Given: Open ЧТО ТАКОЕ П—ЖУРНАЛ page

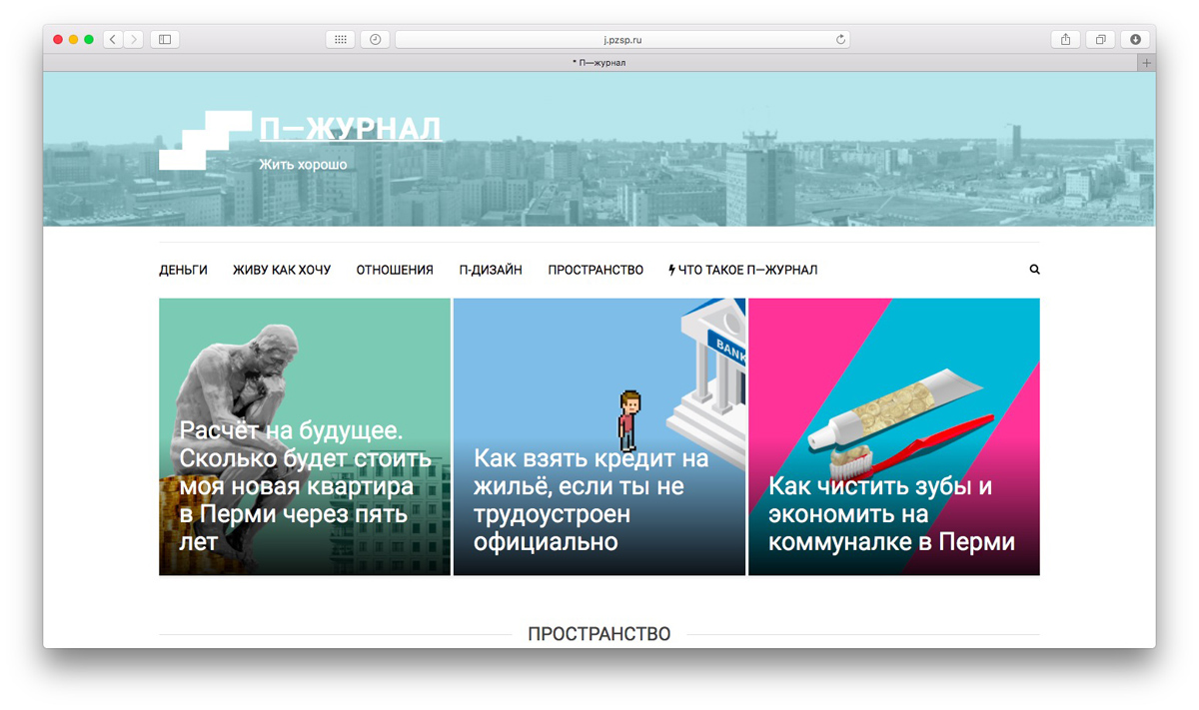Looking at the screenshot, I should [743, 270].
